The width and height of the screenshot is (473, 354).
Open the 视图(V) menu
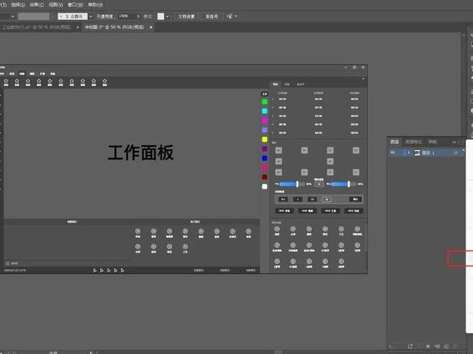click(x=56, y=5)
